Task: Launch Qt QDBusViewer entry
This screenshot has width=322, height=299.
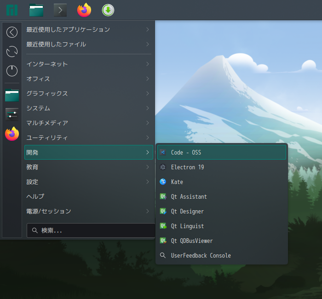Action: coord(222,241)
